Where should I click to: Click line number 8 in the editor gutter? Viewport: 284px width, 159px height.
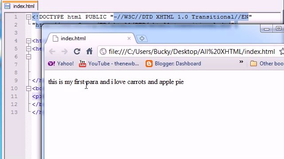(16, 72)
